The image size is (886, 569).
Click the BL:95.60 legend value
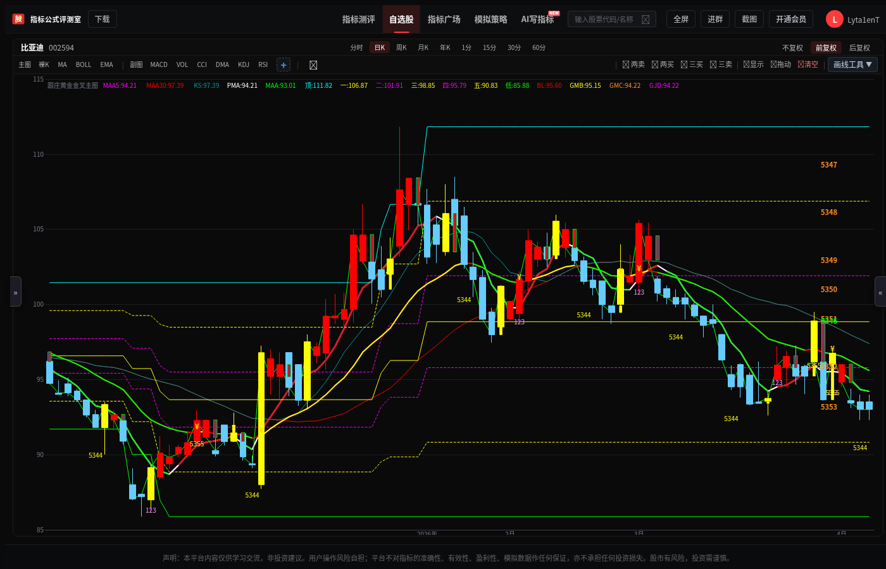pyautogui.click(x=549, y=85)
